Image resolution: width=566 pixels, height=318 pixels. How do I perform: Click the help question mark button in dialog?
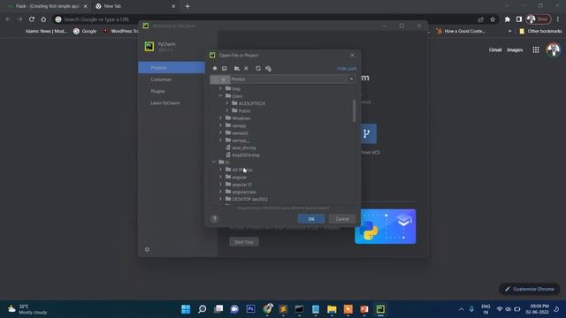pyautogui.click(x=214, y=219)
